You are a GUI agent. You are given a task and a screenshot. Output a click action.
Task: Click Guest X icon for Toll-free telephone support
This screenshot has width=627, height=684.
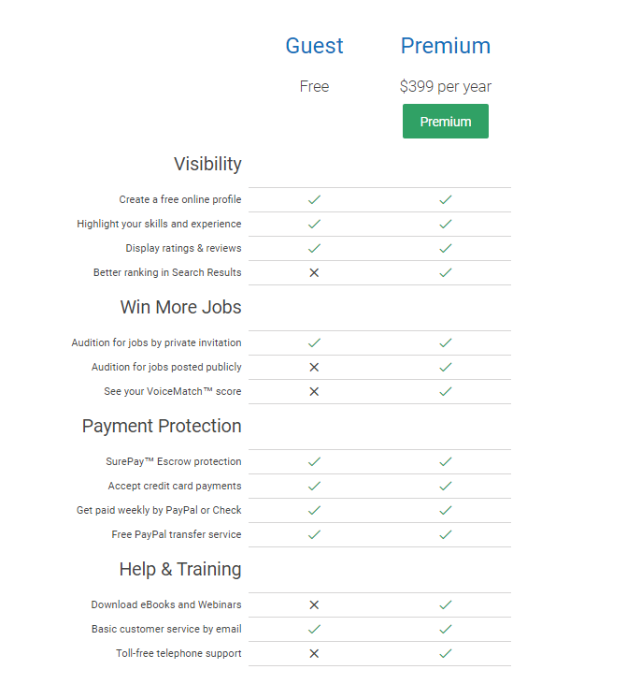[314, 653]
